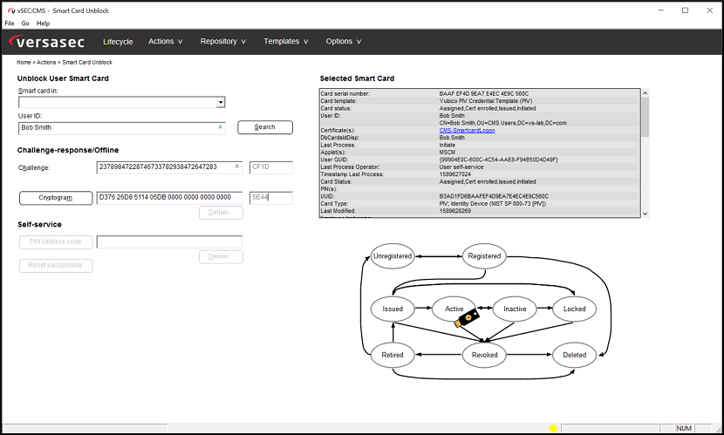The image size is (724, 435).
Task: Go to Lifecycle in navigation bar
Action: (x=118, y=41)
